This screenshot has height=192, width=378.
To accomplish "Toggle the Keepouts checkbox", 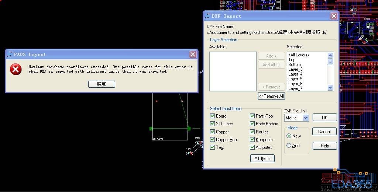I will [252, 139].
